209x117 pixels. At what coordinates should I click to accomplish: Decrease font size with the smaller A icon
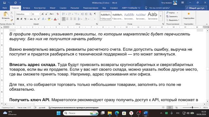pos(46,14)
